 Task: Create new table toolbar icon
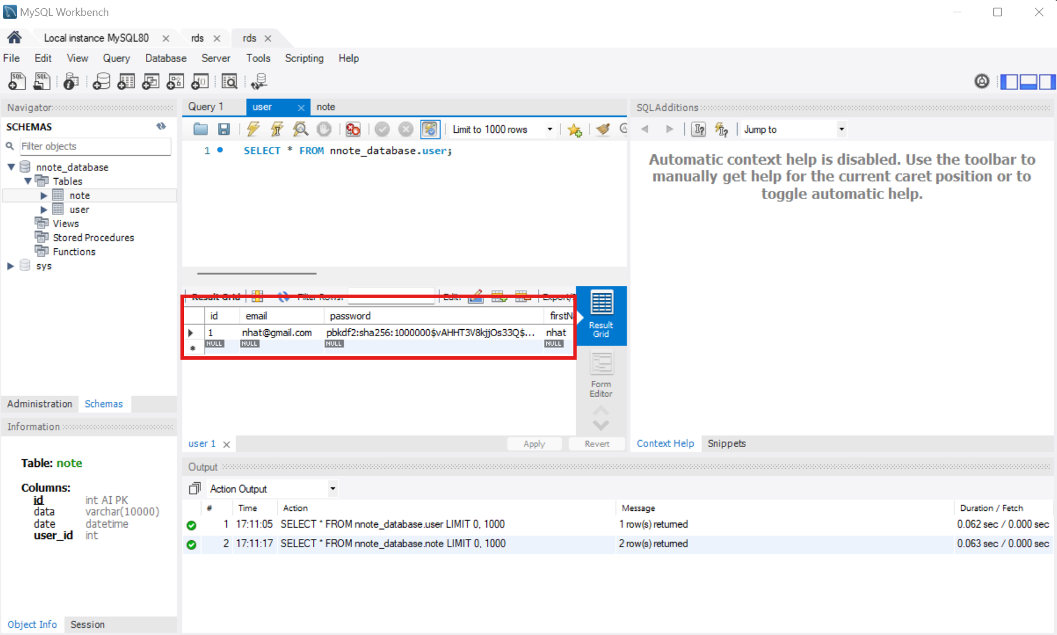pos(126,81)
